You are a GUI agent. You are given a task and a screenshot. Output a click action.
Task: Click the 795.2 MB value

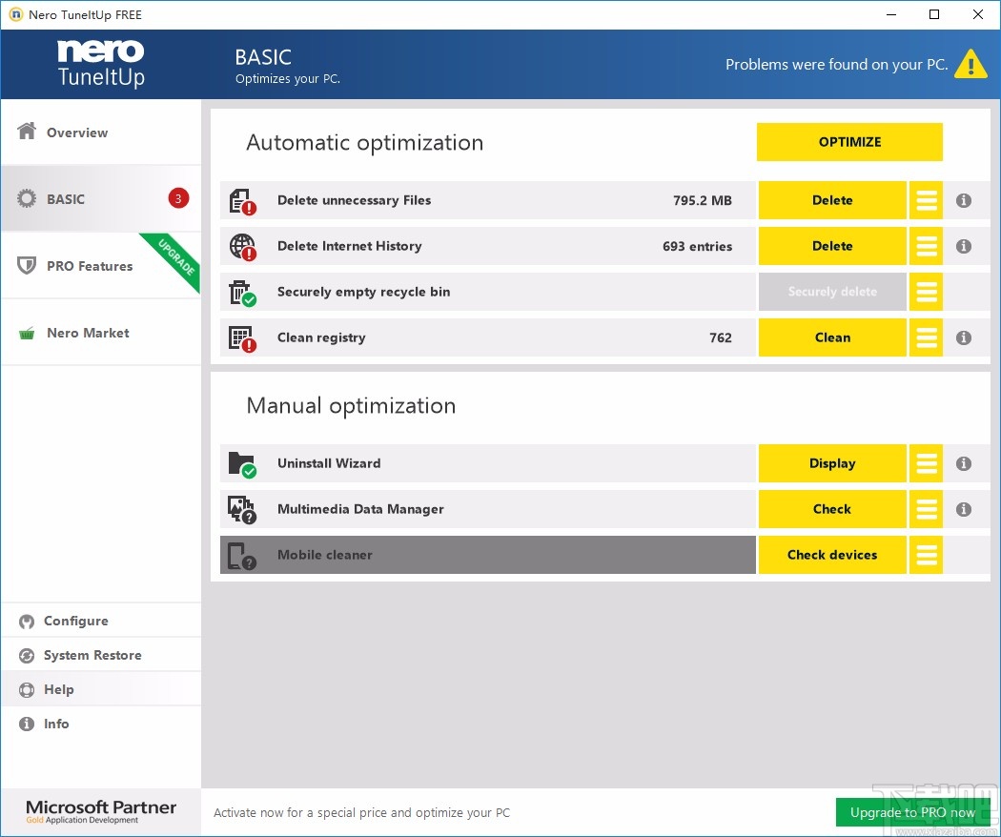pos(703,200)
